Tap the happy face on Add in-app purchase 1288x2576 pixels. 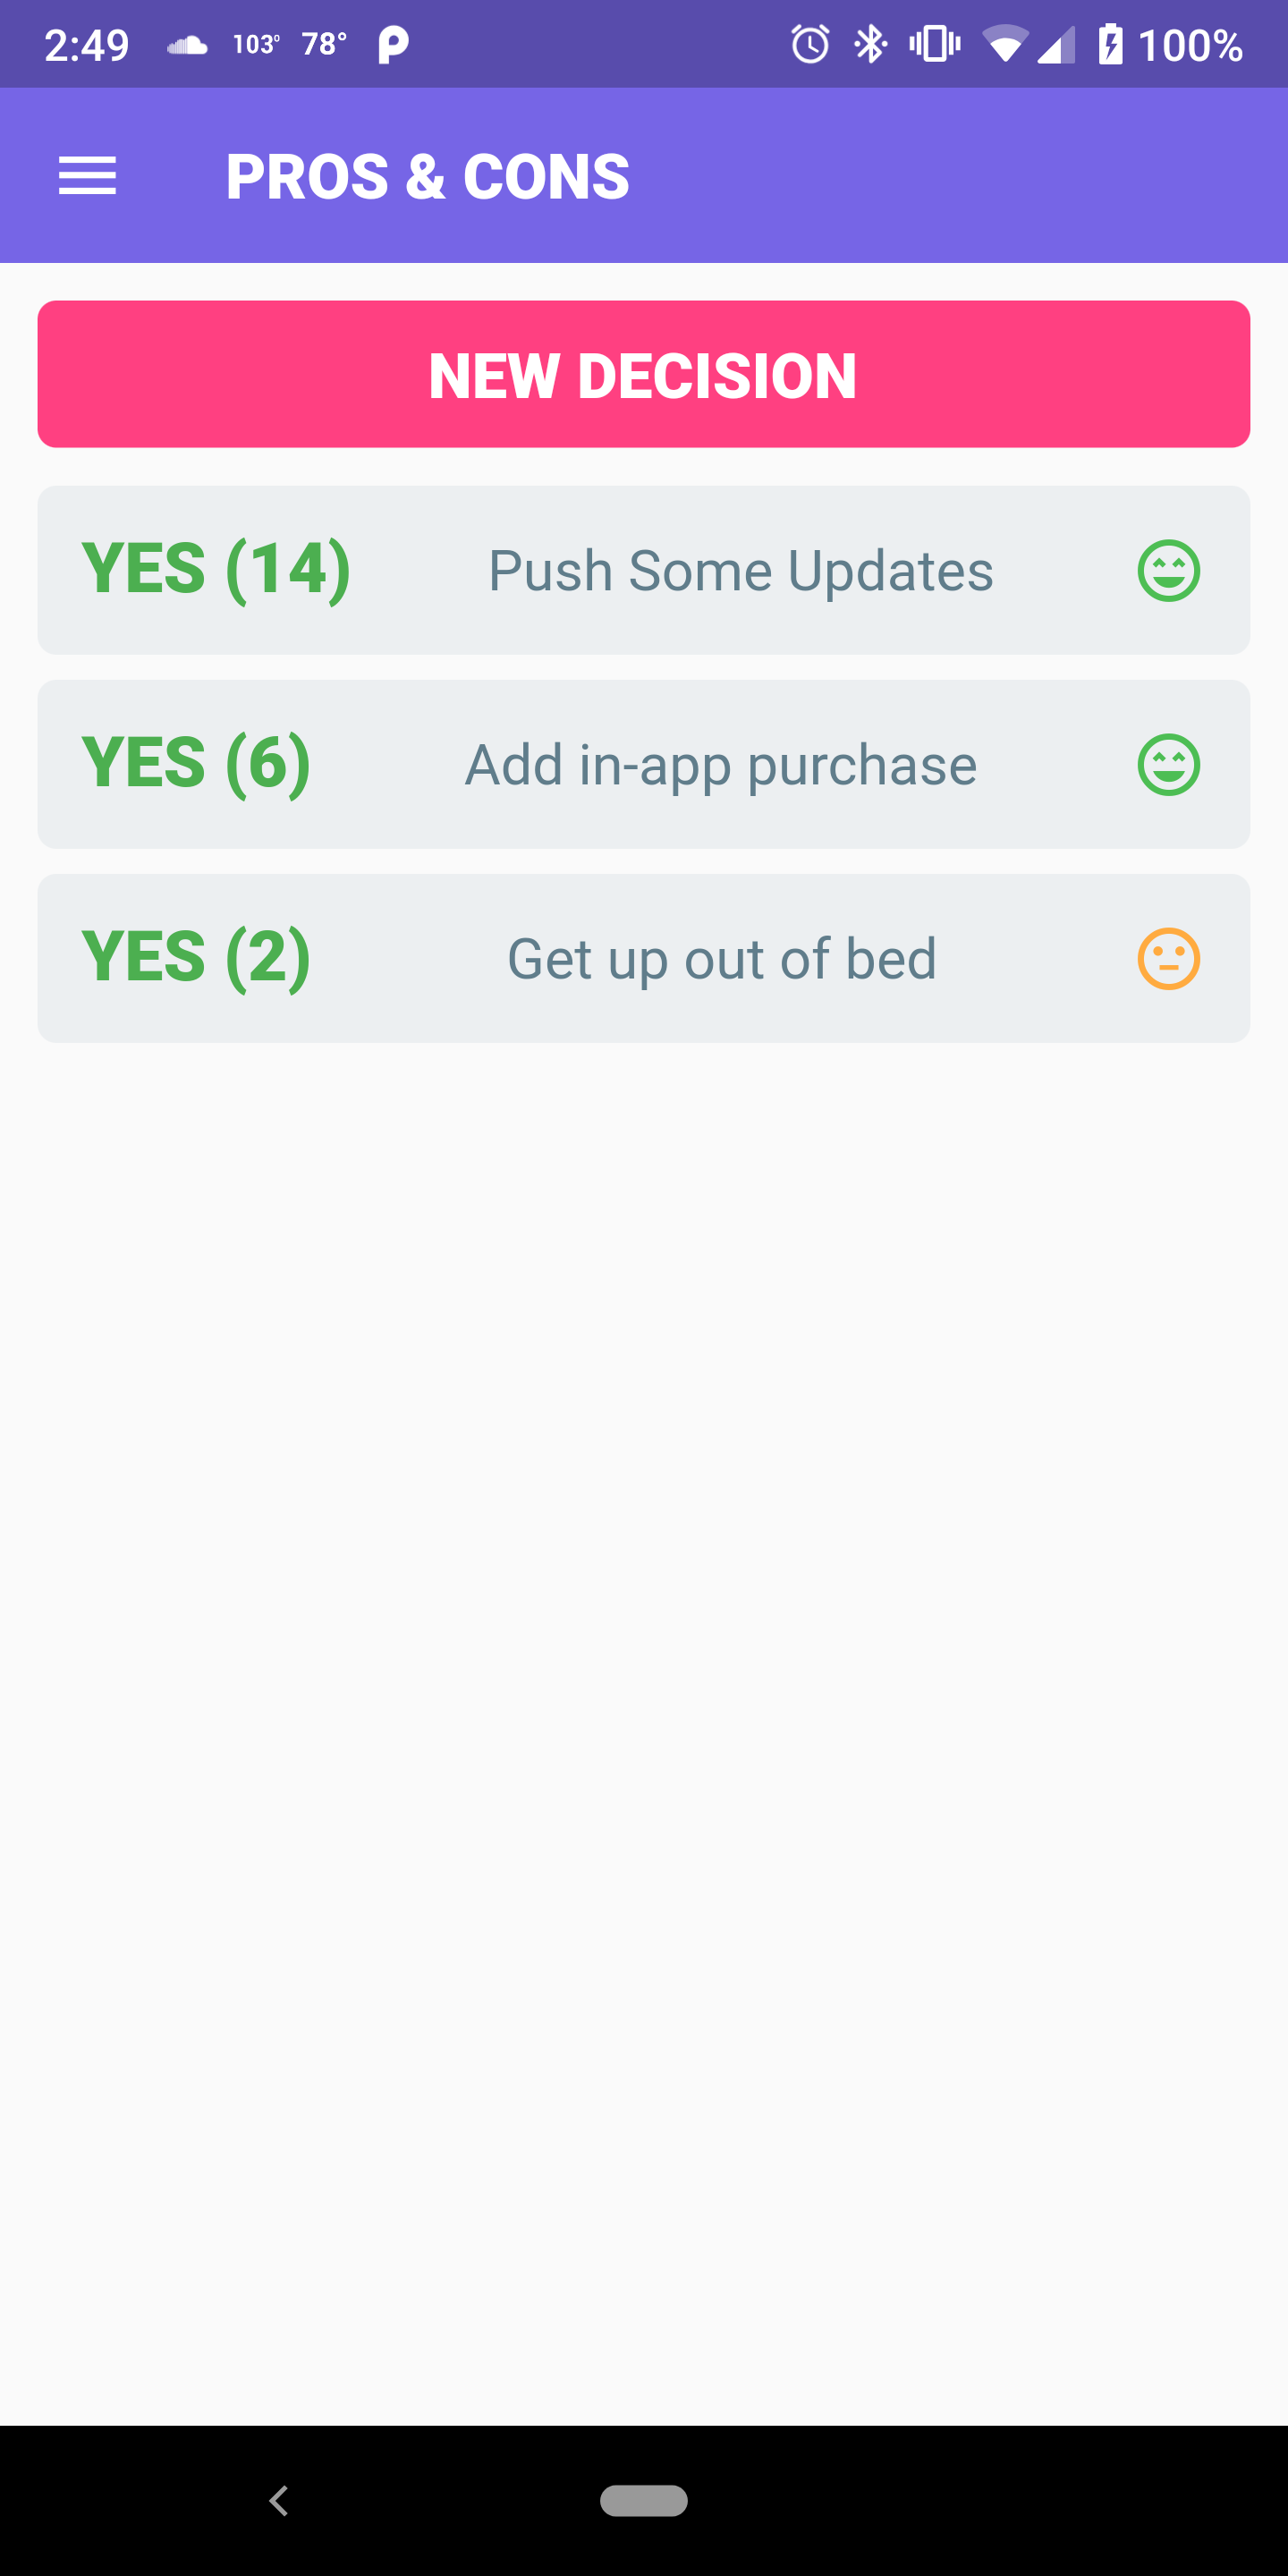pyautogui.click(x=1168, y=765)
